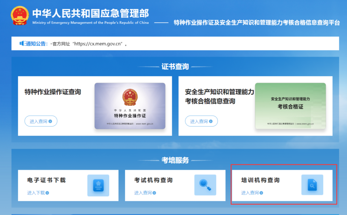The width and height of the screenshot is (347, 215).
Task: Click arrow icon beside 考试机构查询 进入查询
Action: click(x=155, y=193)
